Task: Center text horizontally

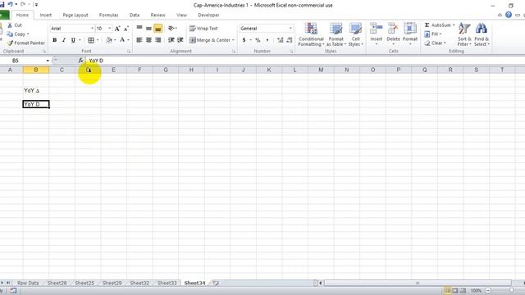Action: point(148,40)
